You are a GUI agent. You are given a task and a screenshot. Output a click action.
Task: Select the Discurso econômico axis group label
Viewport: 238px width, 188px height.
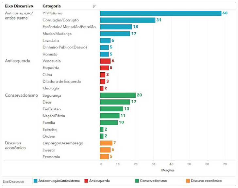(16, 145)
